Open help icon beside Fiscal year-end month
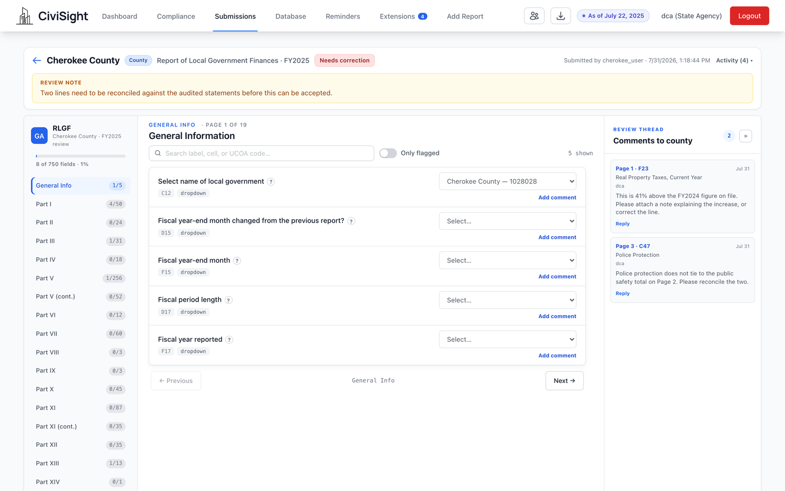This screenshot has height=491, width=785. [x=237, y=261]
